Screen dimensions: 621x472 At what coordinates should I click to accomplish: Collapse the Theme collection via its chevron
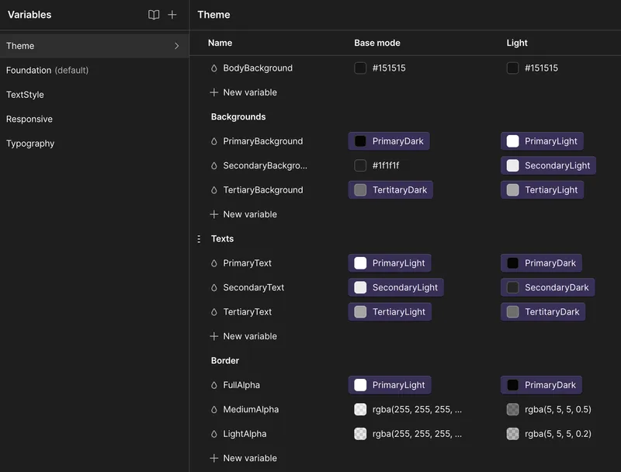[177, 46]
